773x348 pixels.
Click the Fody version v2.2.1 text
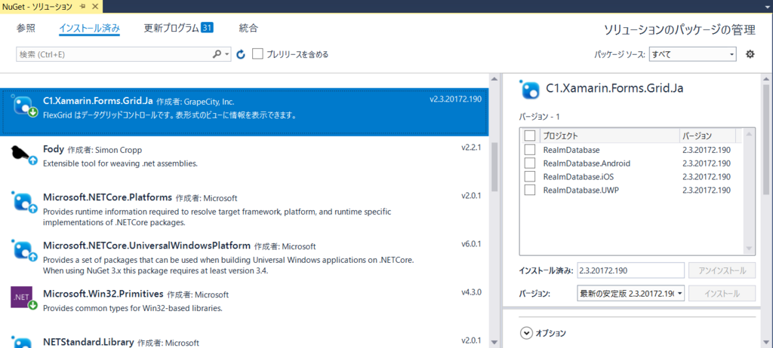[471, 147]
